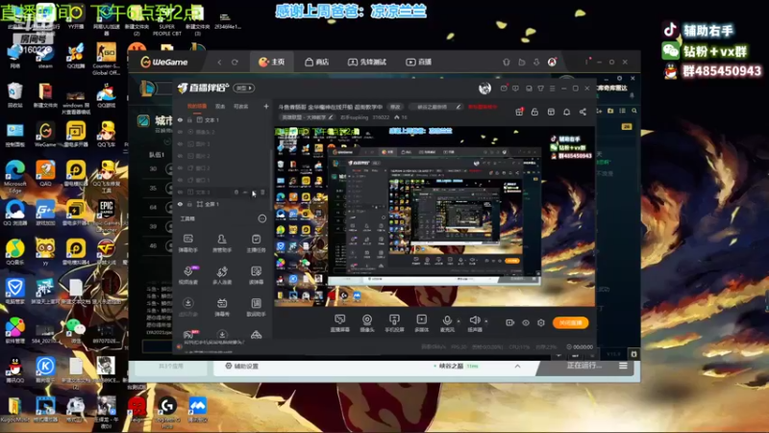The height and width of the screenshot is (433, 769).
Task: Toggle the preview eye icon
Action: (526, 323)
